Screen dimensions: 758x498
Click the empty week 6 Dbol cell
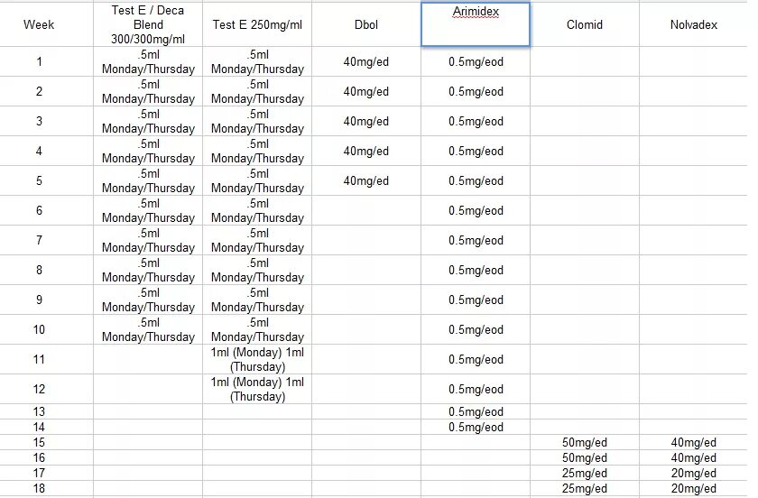point(366,210)
